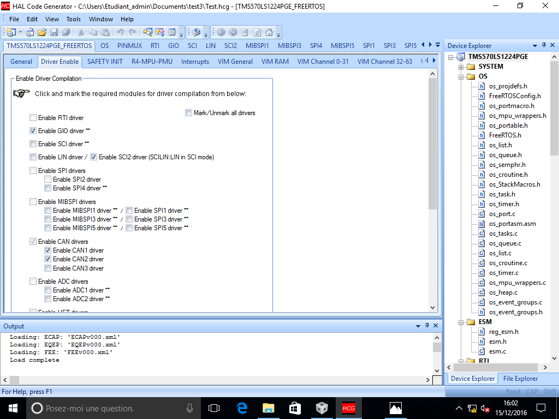This screenshot has height=419, width=559.
Task: Select the SAFETY INIT tab
Action: (x=105, y=62)
